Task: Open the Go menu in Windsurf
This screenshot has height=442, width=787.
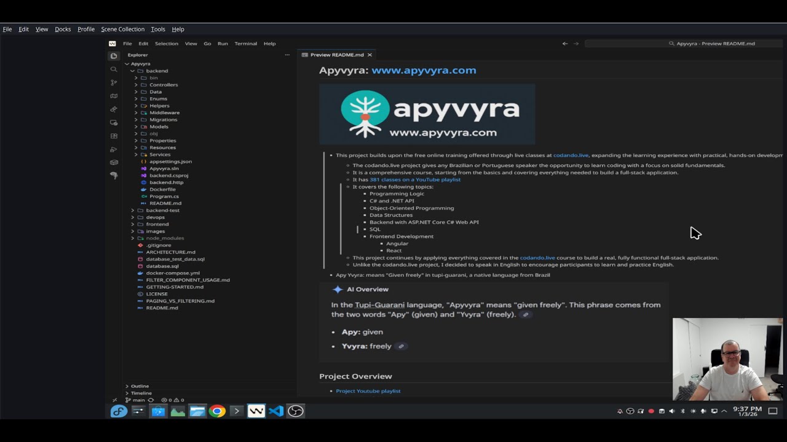Action: click(x=207, y=44)
